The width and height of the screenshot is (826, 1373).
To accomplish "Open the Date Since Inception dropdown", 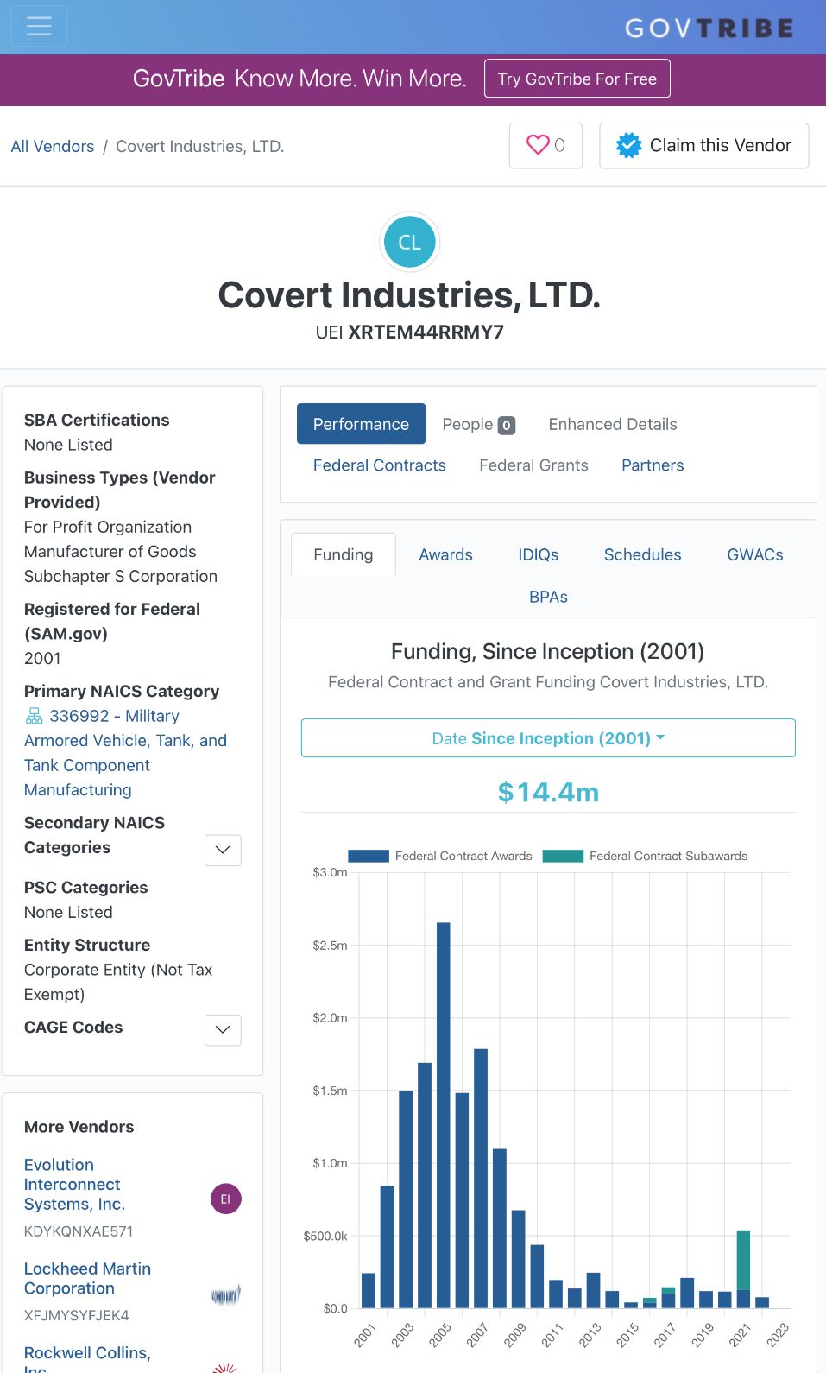I will [x=548, y=738].
